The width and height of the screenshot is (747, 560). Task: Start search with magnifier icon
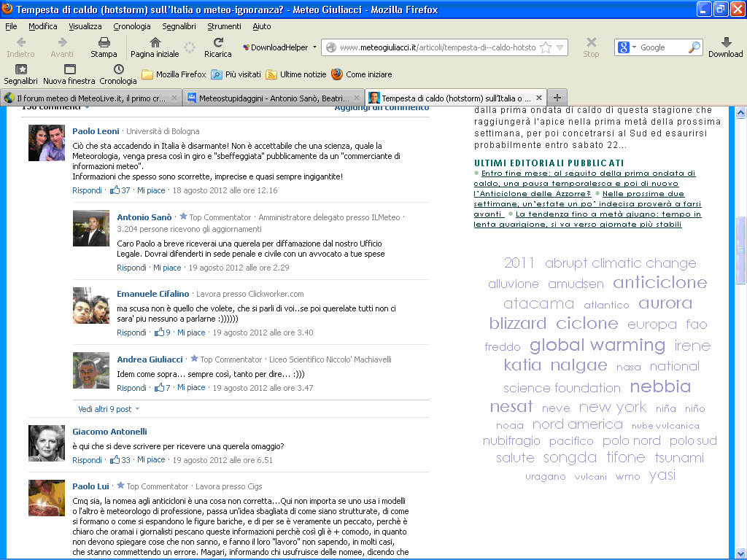click(694, 47)
